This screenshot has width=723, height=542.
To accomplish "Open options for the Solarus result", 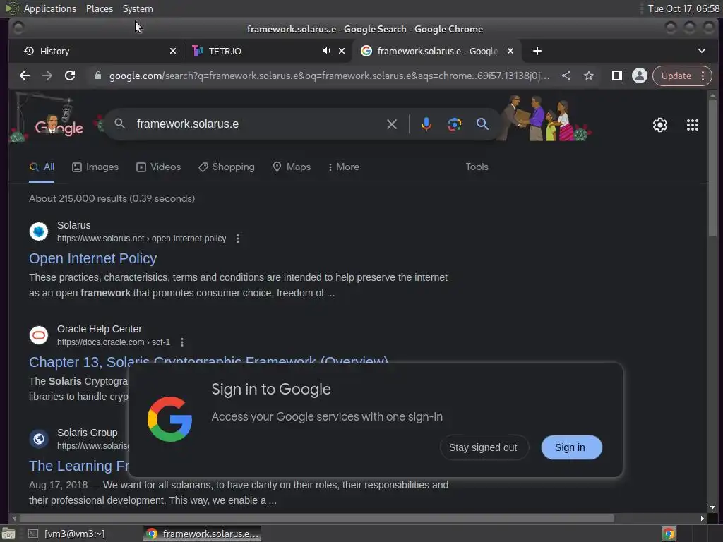I will (x=238, y=239).
